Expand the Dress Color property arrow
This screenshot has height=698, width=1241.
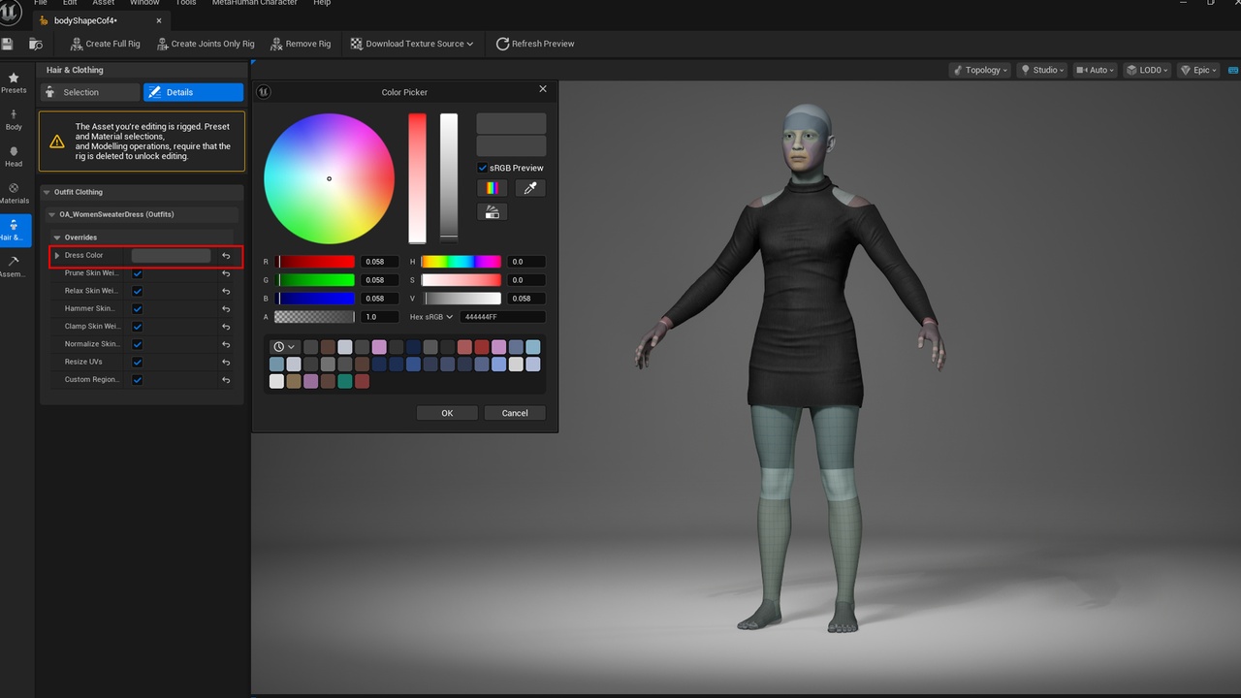57,256
